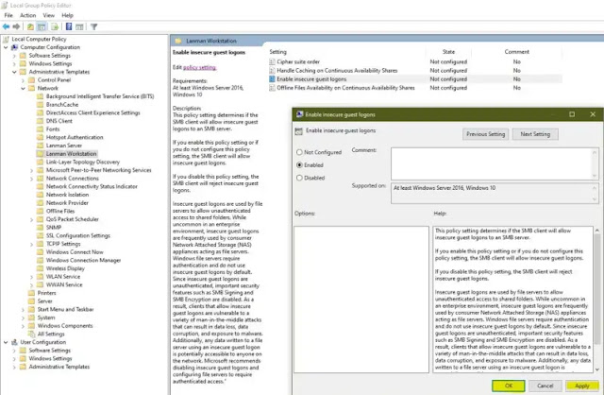Click the Lanman Server folder icon
Viewport: 604px width, 395px height.
click(x=39, y=145)
